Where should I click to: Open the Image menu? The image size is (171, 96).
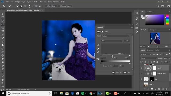point(17,2)
